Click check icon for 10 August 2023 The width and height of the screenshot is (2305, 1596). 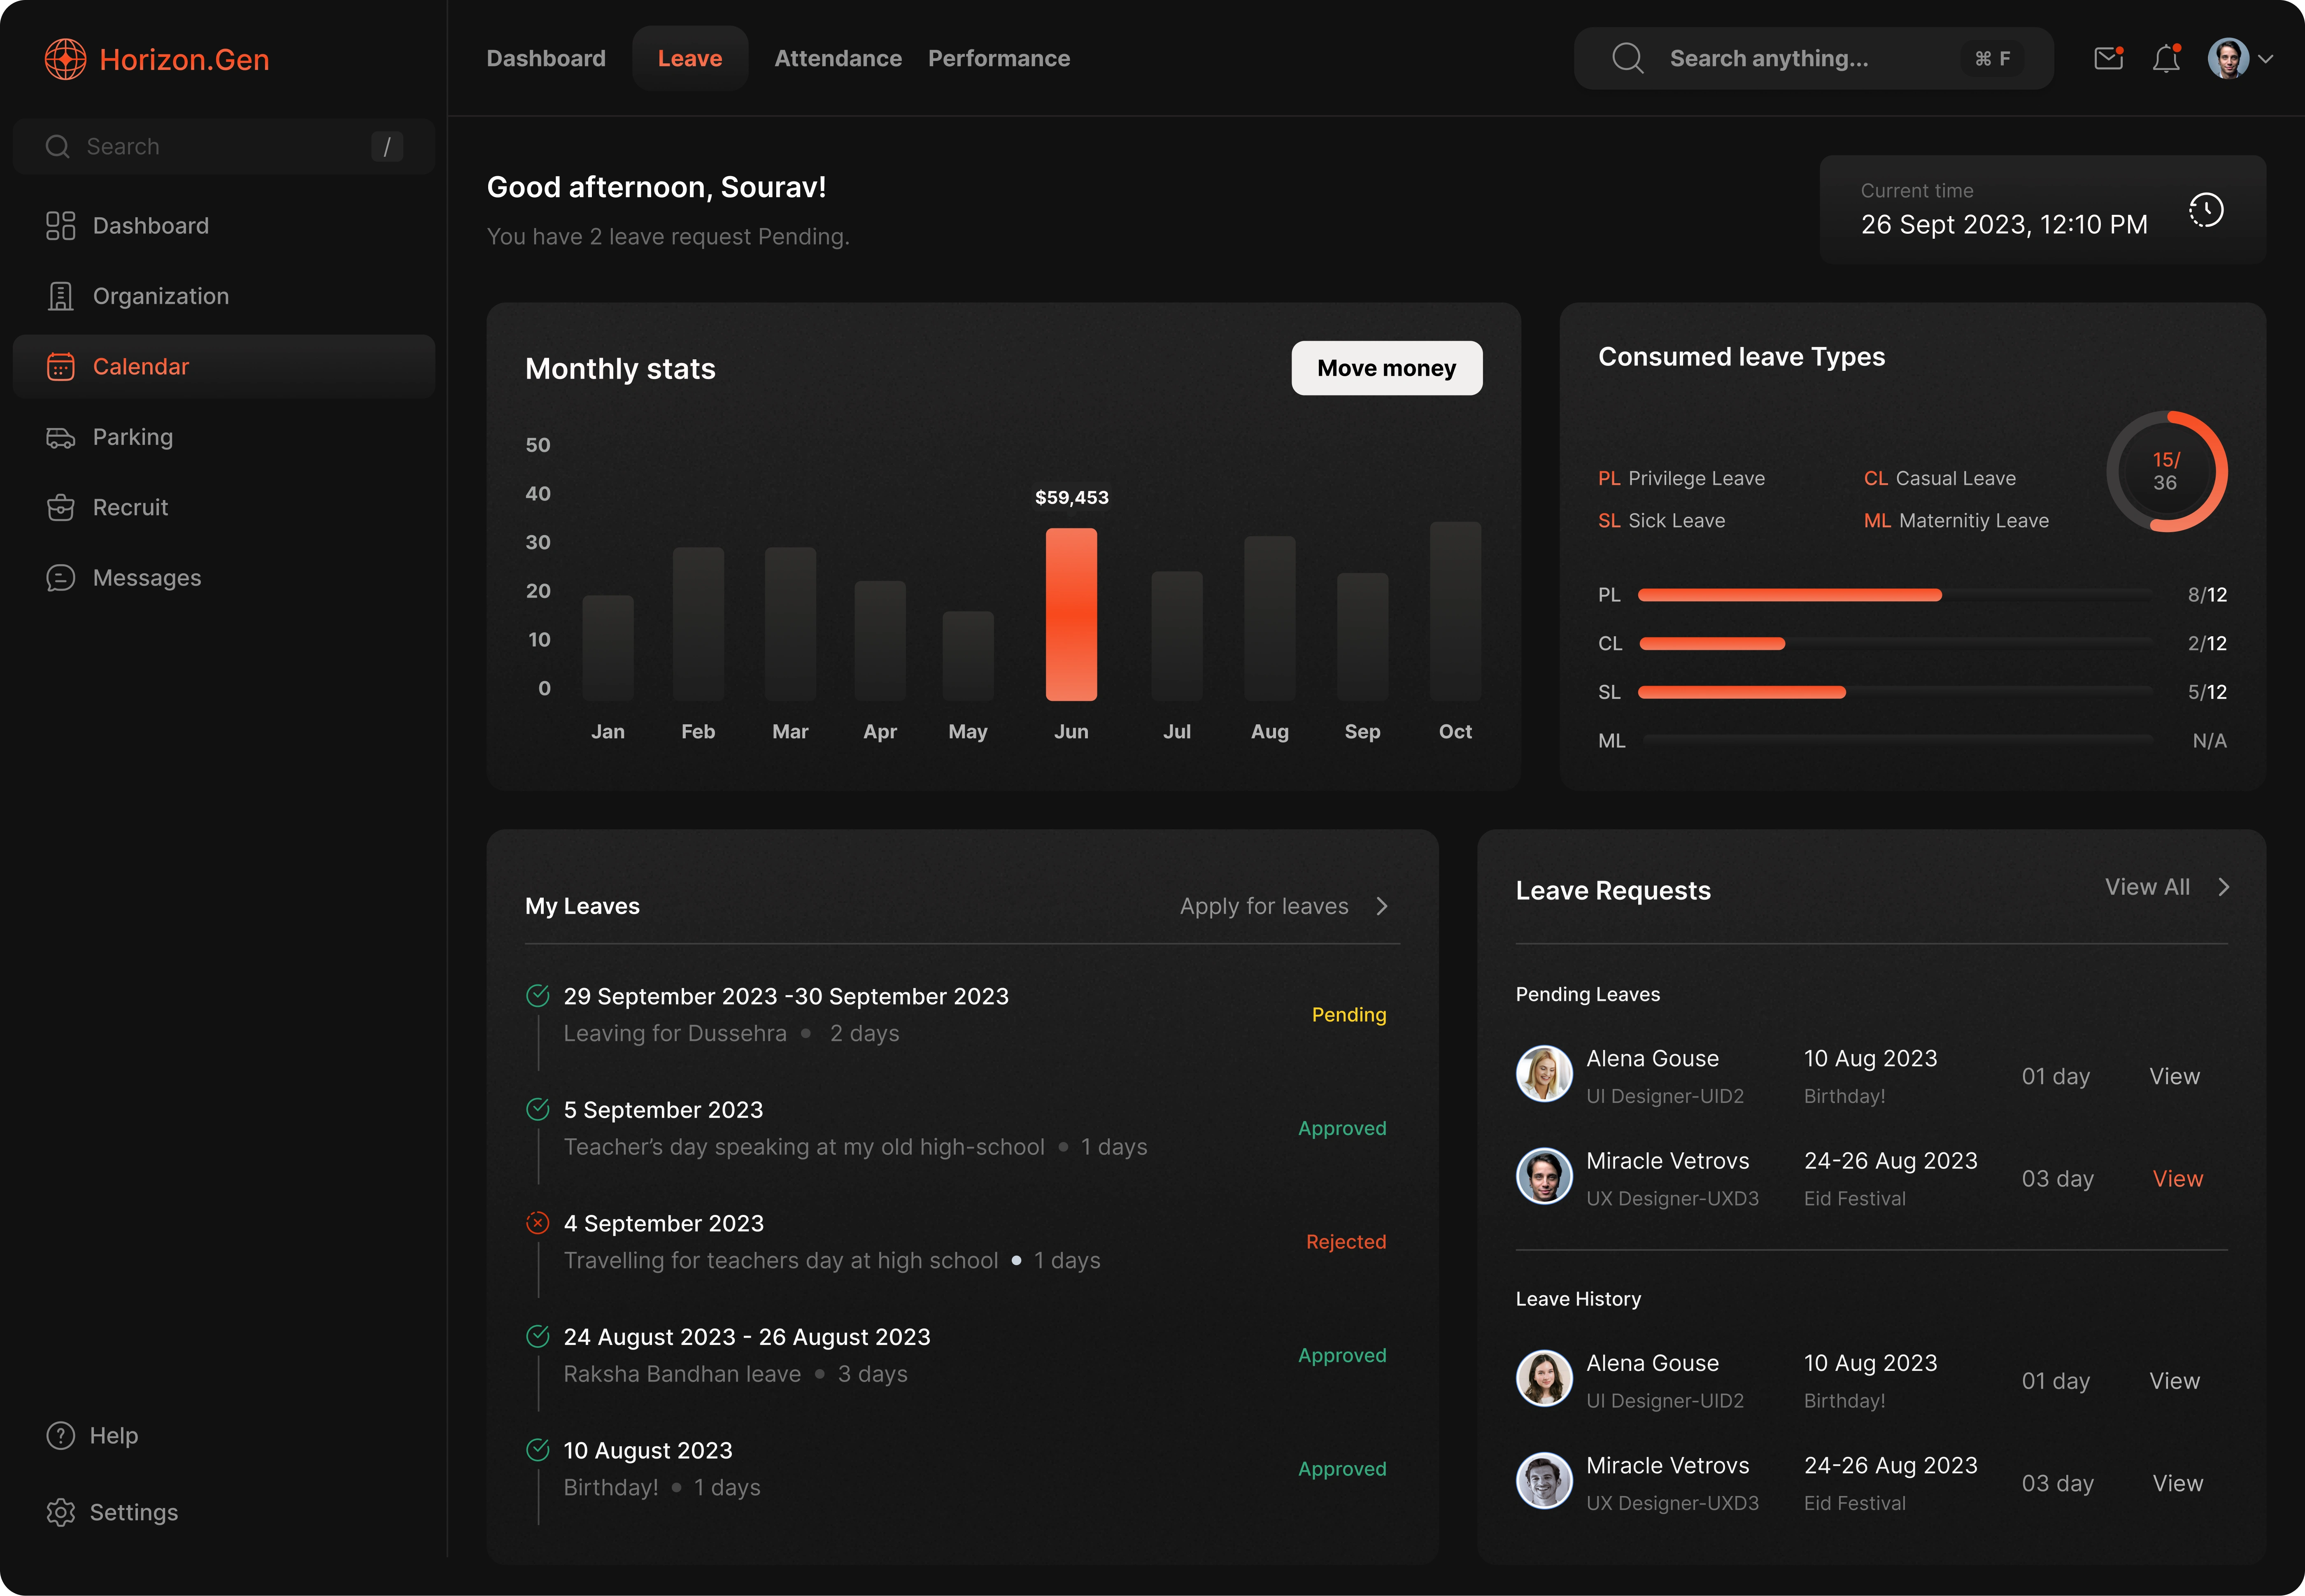[538, 1449]
